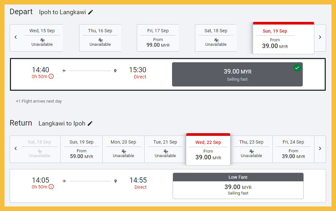Image resolution: width=336 pixels, height=211 pixels.
Task: Edit the Langkawi to Ipoh return route
Action: pyautogui.click(x=90, y=124)
